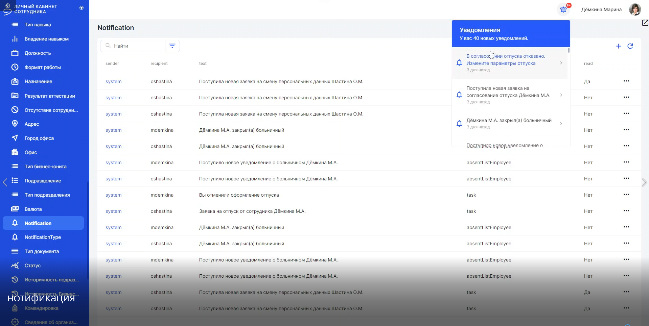Sort by the recipient column header

[x=159, y=64]
